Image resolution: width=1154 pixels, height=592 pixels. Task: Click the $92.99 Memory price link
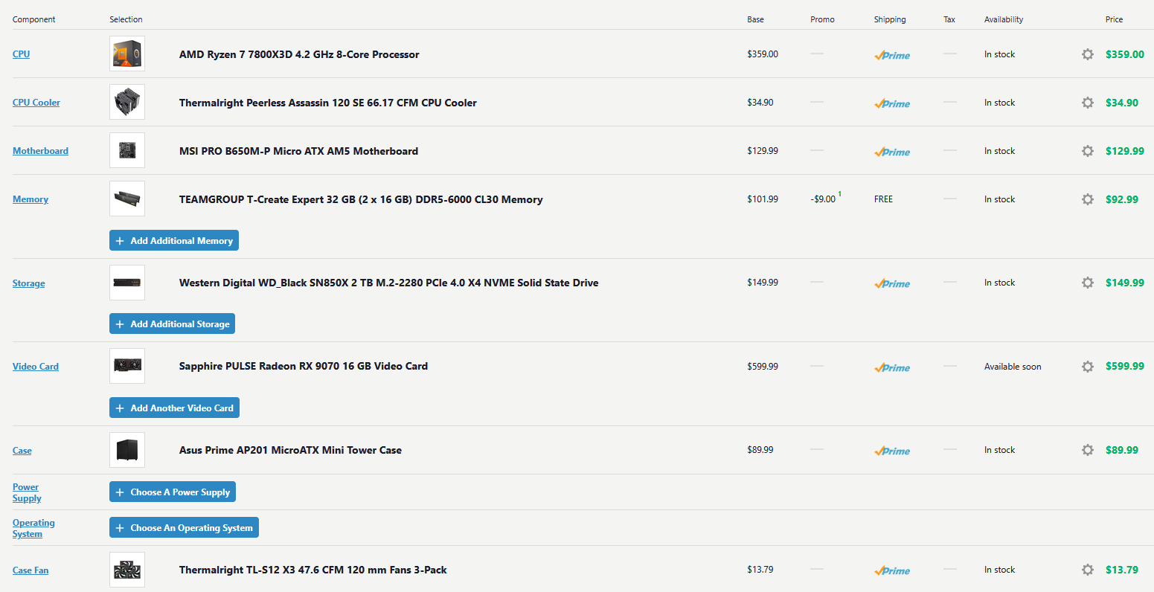1122,199
